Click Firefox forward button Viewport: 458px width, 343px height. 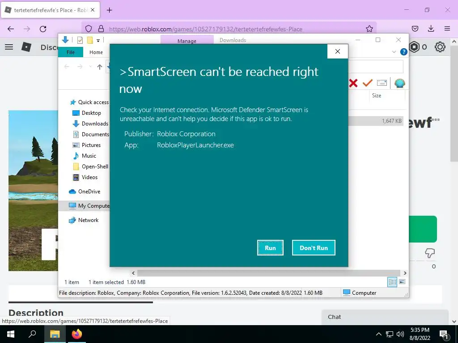point(27,29)
